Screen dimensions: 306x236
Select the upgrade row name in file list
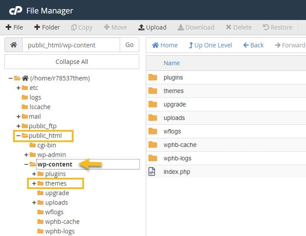point(175,104)
